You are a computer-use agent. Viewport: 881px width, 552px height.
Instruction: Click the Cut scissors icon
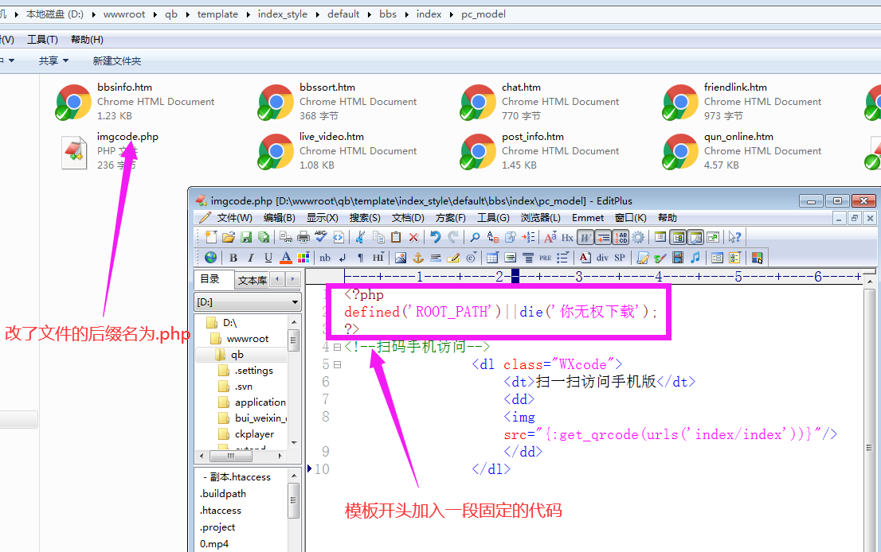coord(360,237)
